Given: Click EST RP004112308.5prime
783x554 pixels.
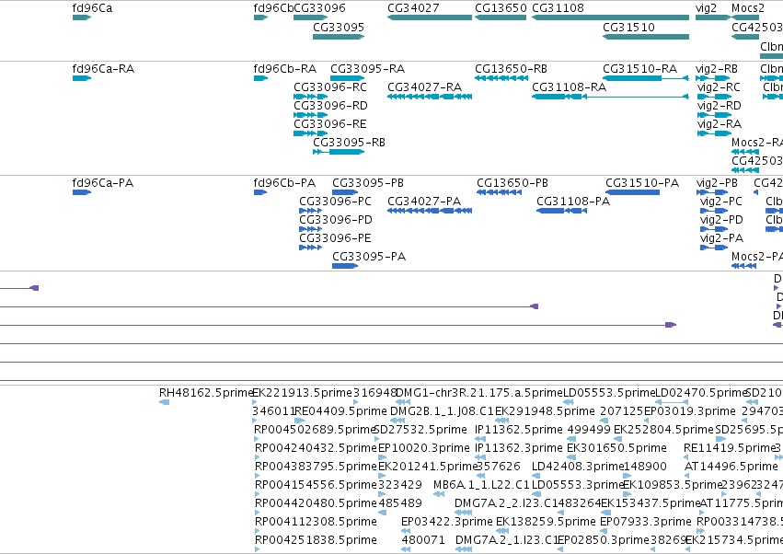Looking at the screenshot, I should coord(258,531).
